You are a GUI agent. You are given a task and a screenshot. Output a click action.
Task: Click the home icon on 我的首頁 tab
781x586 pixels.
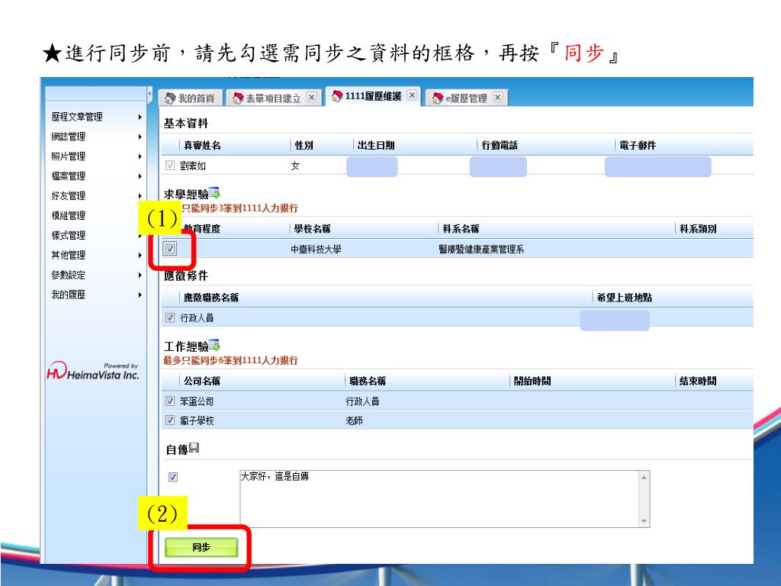[170, 98]
